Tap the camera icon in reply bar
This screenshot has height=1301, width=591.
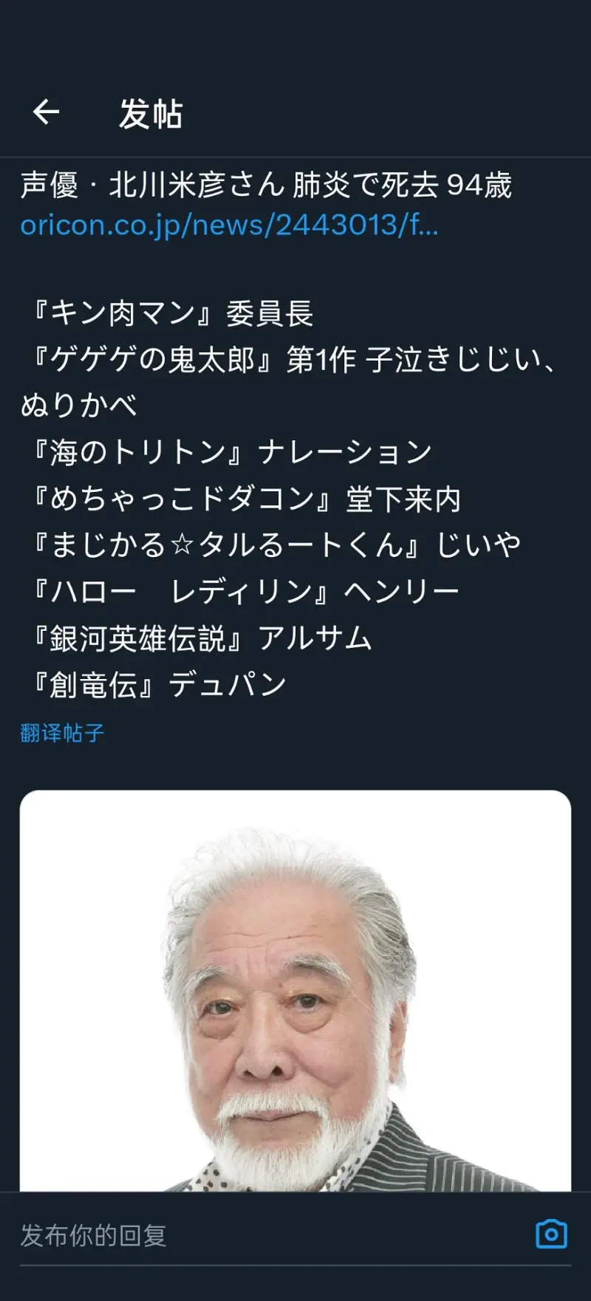[x=551, y=1234]
